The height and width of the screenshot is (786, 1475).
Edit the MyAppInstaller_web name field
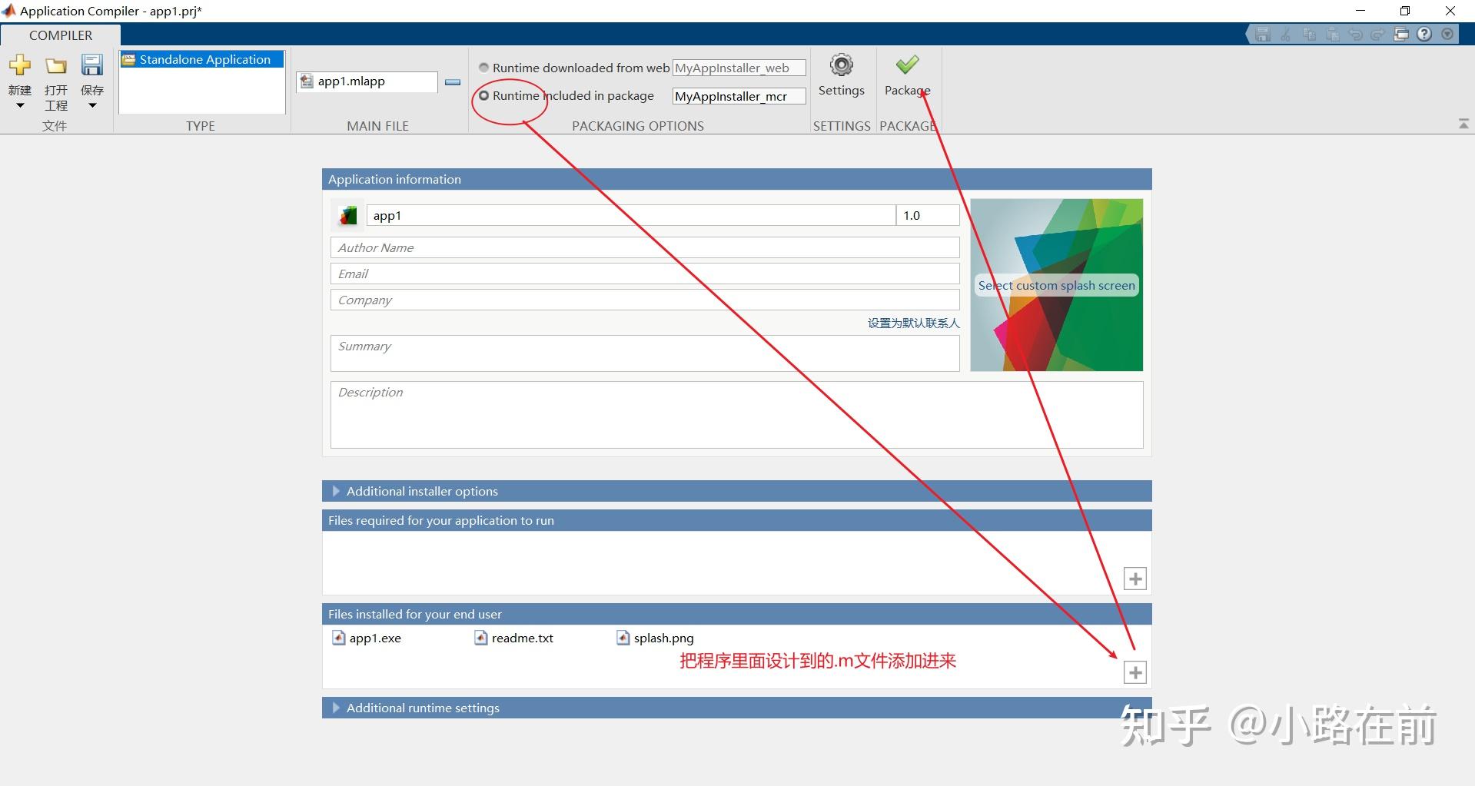(739, 68)
